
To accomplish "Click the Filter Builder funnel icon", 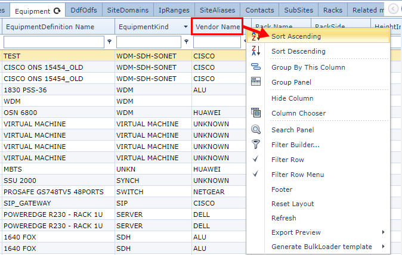I will click(256, 144).
